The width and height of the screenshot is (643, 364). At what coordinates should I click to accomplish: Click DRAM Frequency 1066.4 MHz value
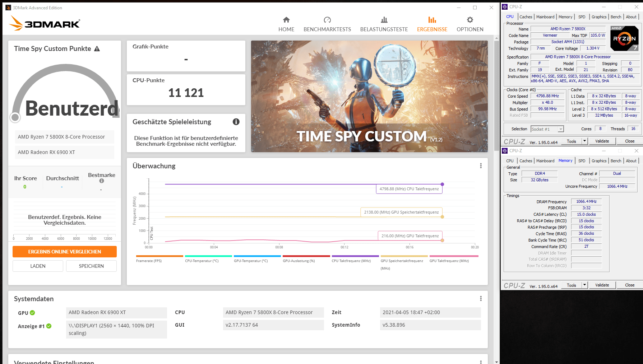[x=586, y=202]
